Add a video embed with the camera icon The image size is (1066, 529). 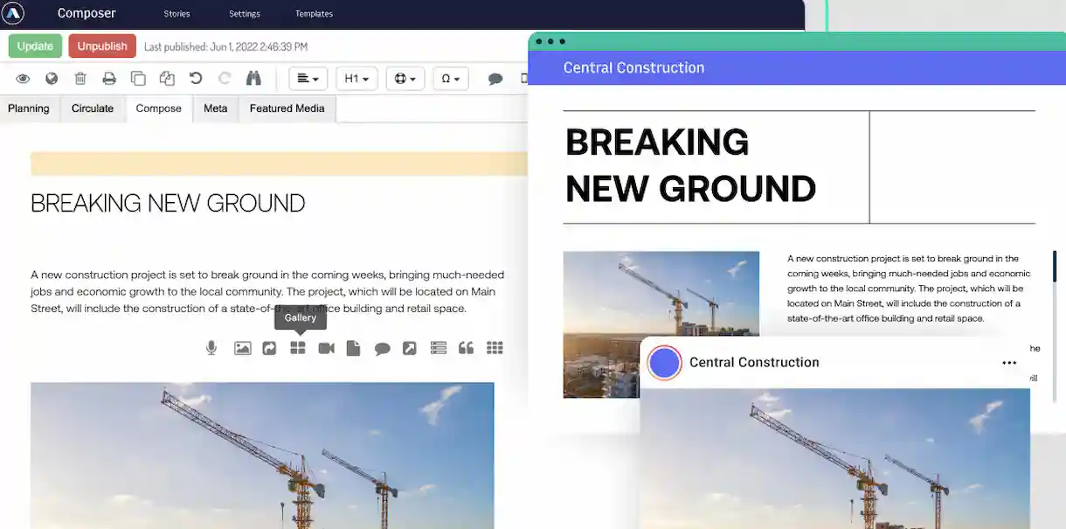[327, 348]
